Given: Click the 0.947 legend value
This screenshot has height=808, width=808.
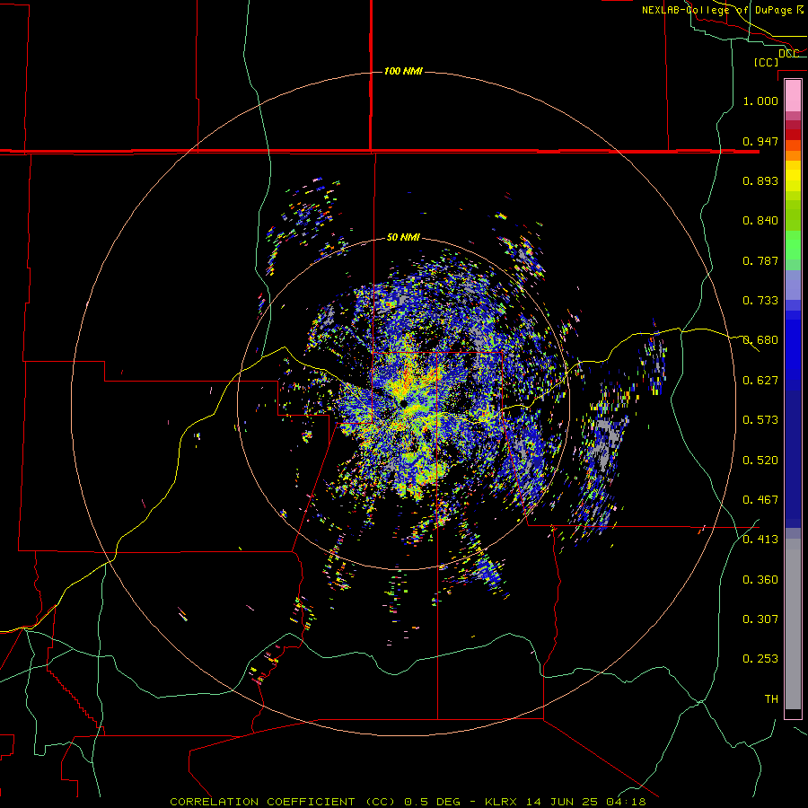Looking at the screenshot, I should (760, 141).
